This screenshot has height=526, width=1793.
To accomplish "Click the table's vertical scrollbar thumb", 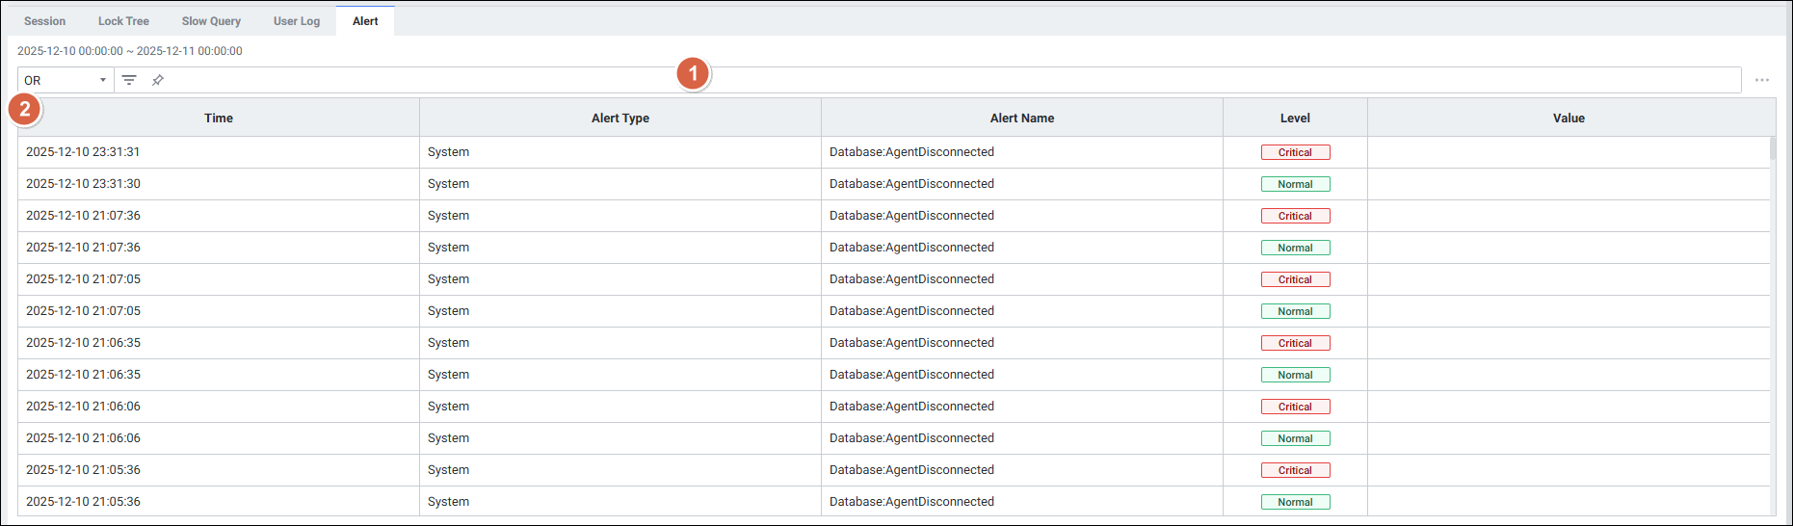I will [1772, 149].
